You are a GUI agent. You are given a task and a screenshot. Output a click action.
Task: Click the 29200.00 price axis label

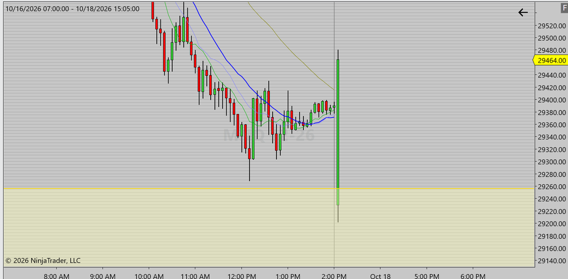tap(552, 224)
